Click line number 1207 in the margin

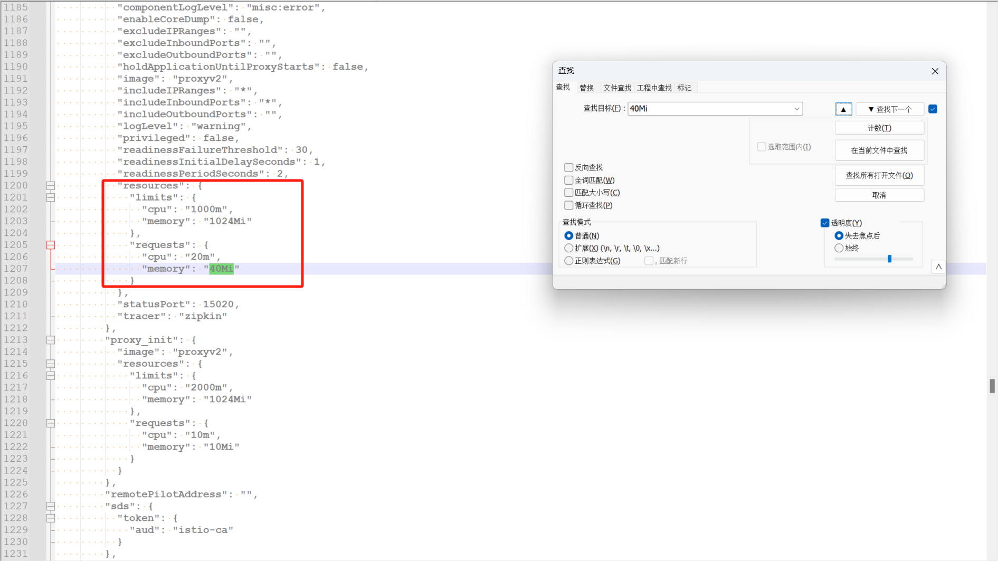point(15,269)
